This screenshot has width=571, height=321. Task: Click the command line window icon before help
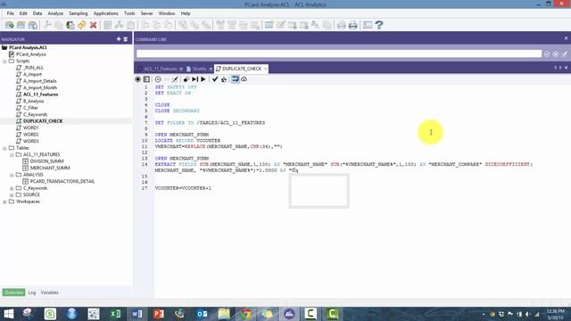tap(368, 25)
